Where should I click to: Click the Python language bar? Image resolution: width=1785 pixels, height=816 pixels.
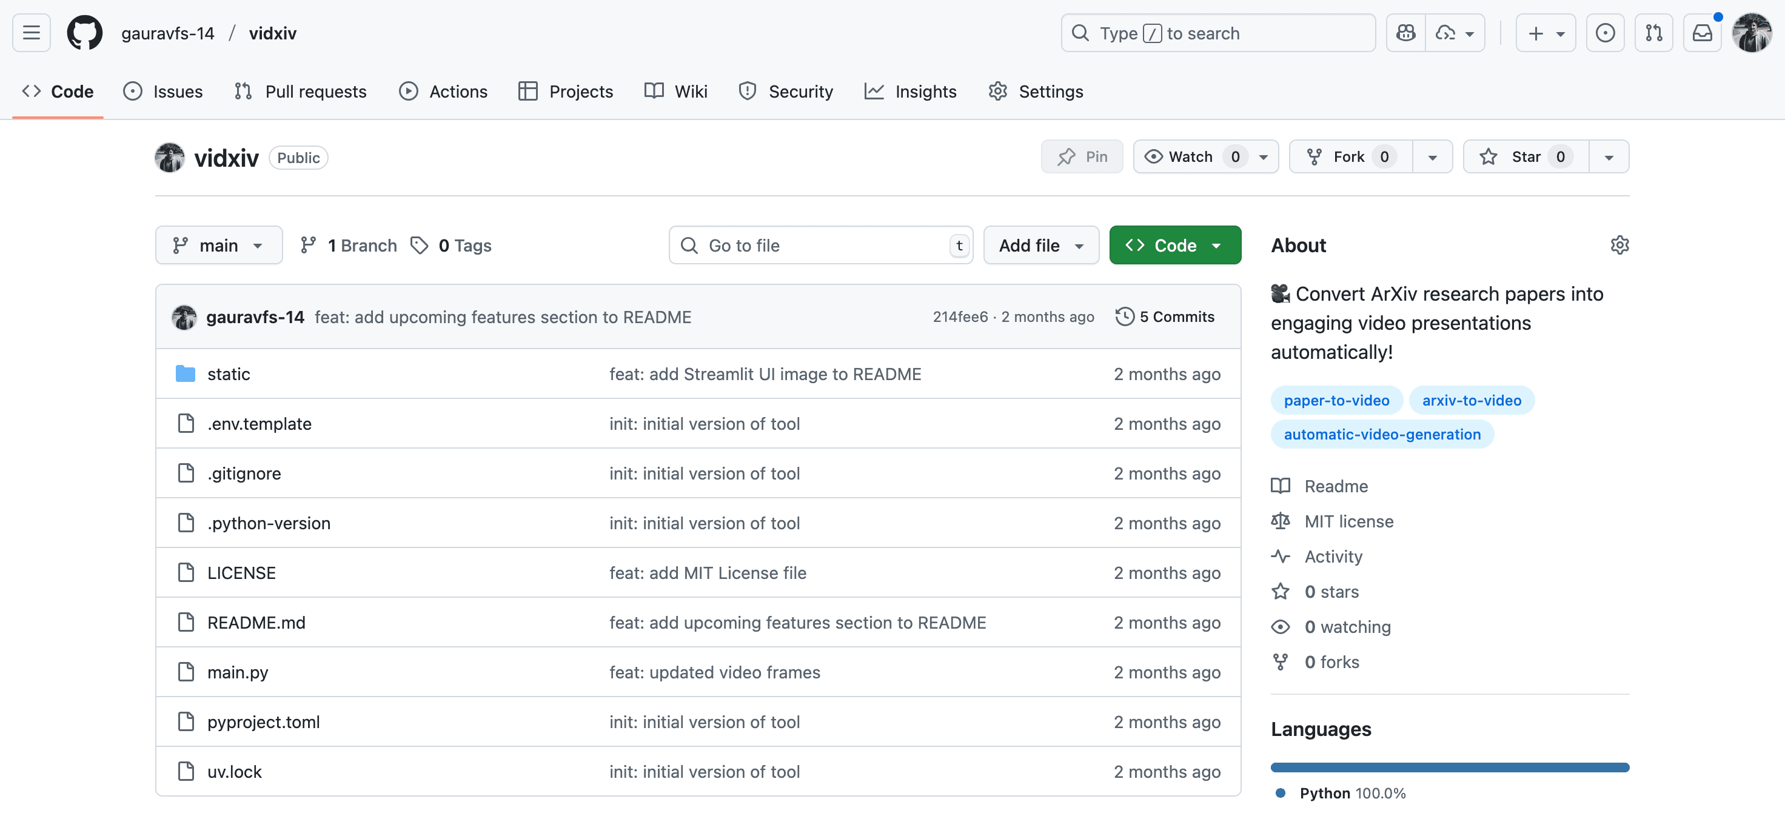click(1449, 767)
